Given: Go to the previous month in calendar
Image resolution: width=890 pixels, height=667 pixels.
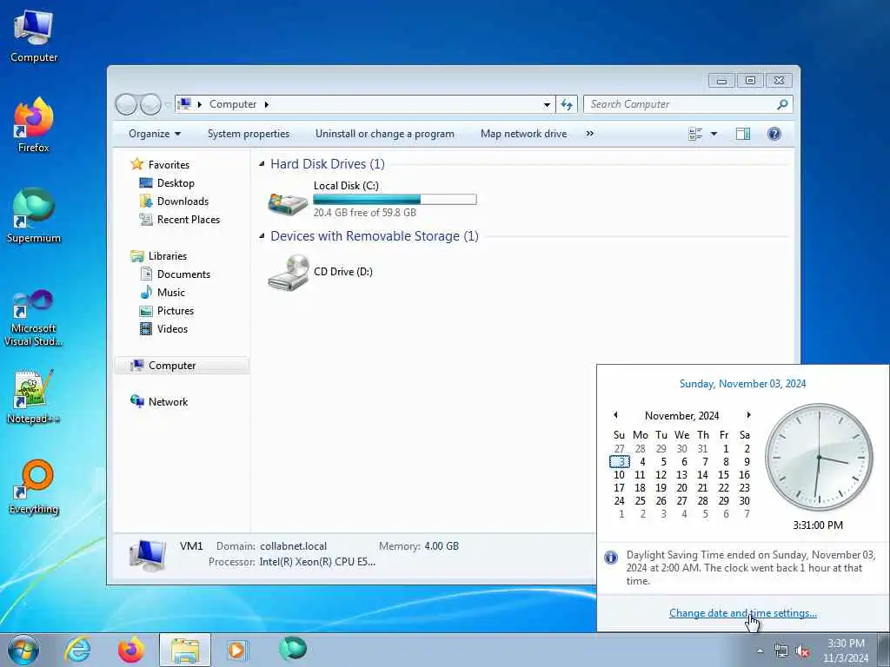Looking at the screenshot, I should click(616, 415).
